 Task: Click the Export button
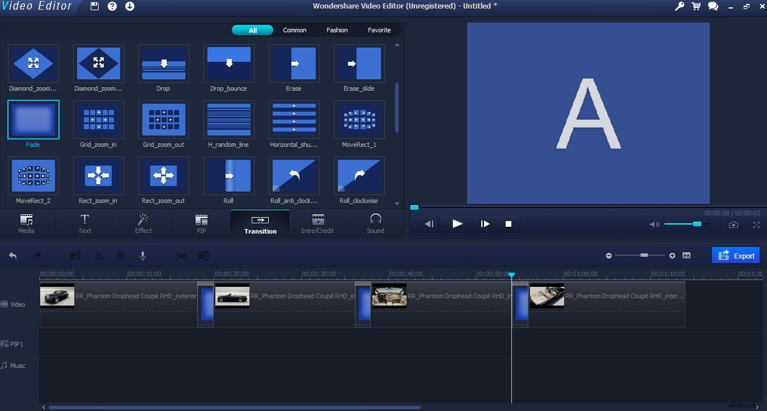[x=736, y=255]
